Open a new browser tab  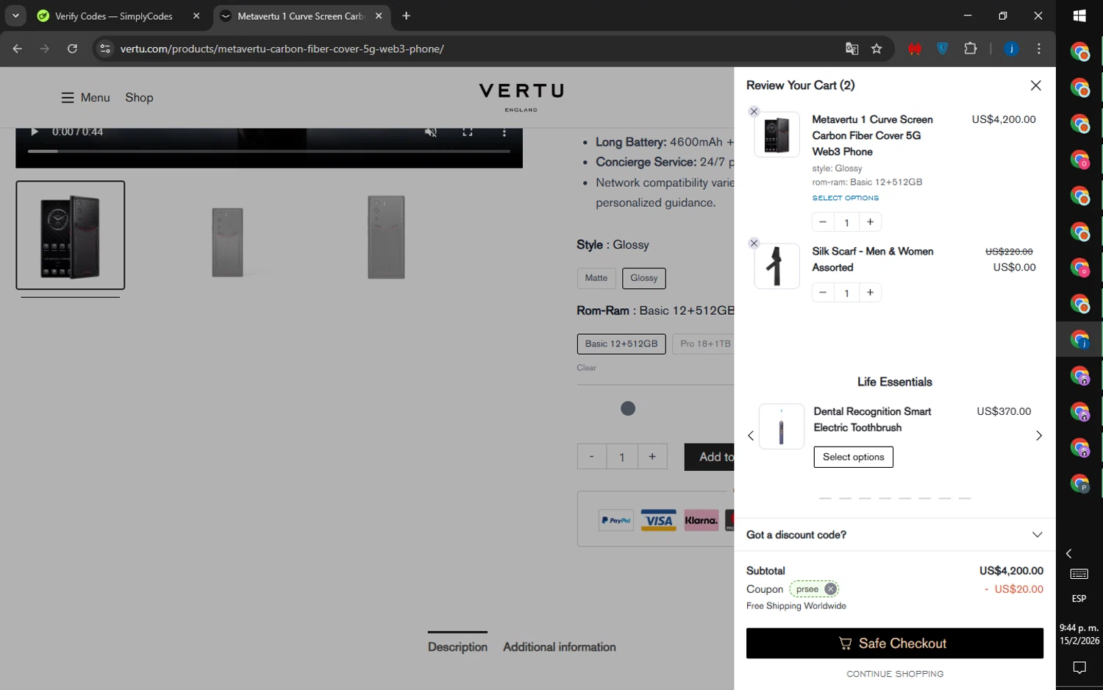click(x=407, y=16)
